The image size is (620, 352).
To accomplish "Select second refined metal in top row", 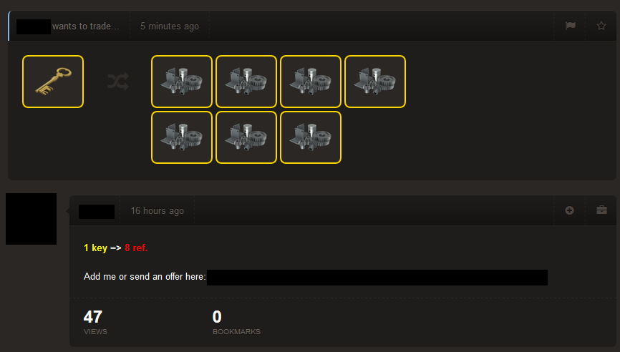I will tap(246, 82).
